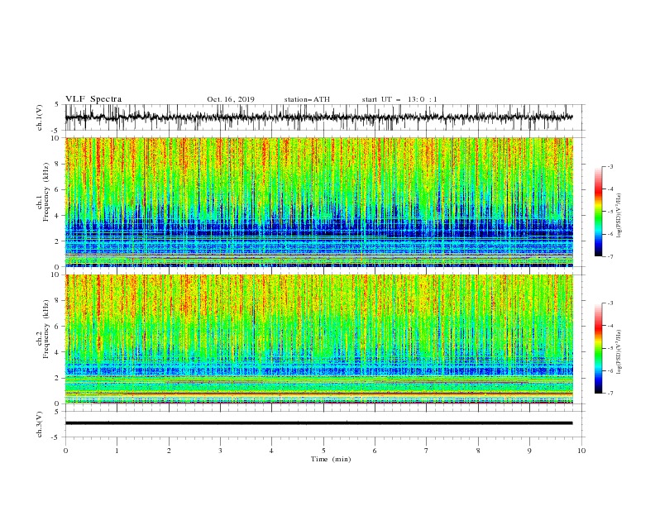
Task: Click inside the ch.2 spectrogram panel
Action: coord(318,339)
